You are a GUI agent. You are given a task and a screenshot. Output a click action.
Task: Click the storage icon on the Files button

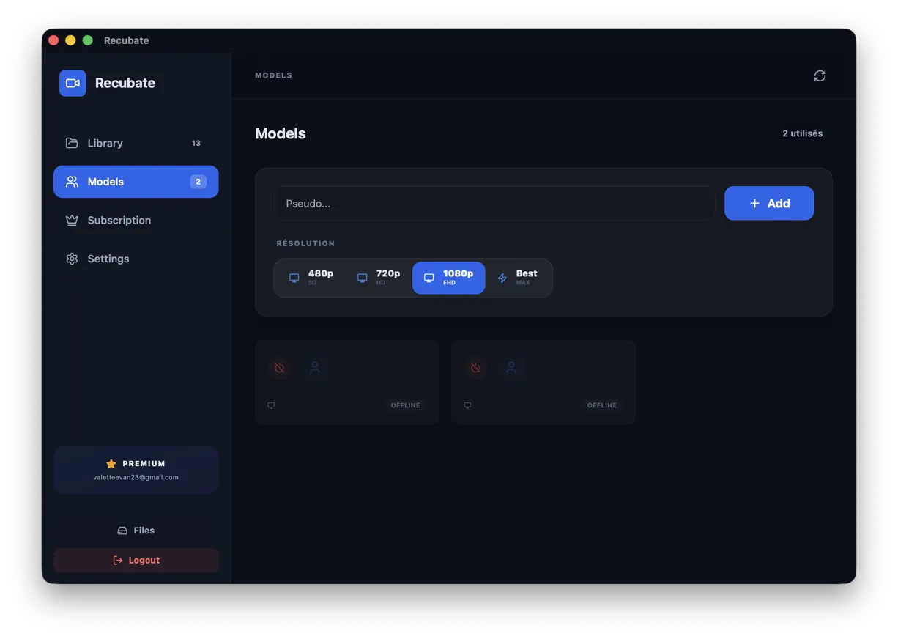coord(122,530)
